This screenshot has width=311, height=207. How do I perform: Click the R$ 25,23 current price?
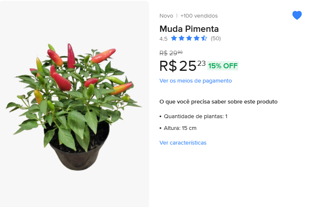point(183,66)
